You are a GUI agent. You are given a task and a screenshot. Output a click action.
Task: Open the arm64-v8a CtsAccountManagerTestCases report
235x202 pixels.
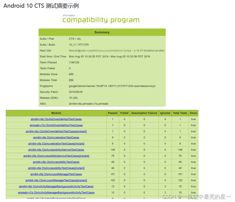(x=56, y=174)
